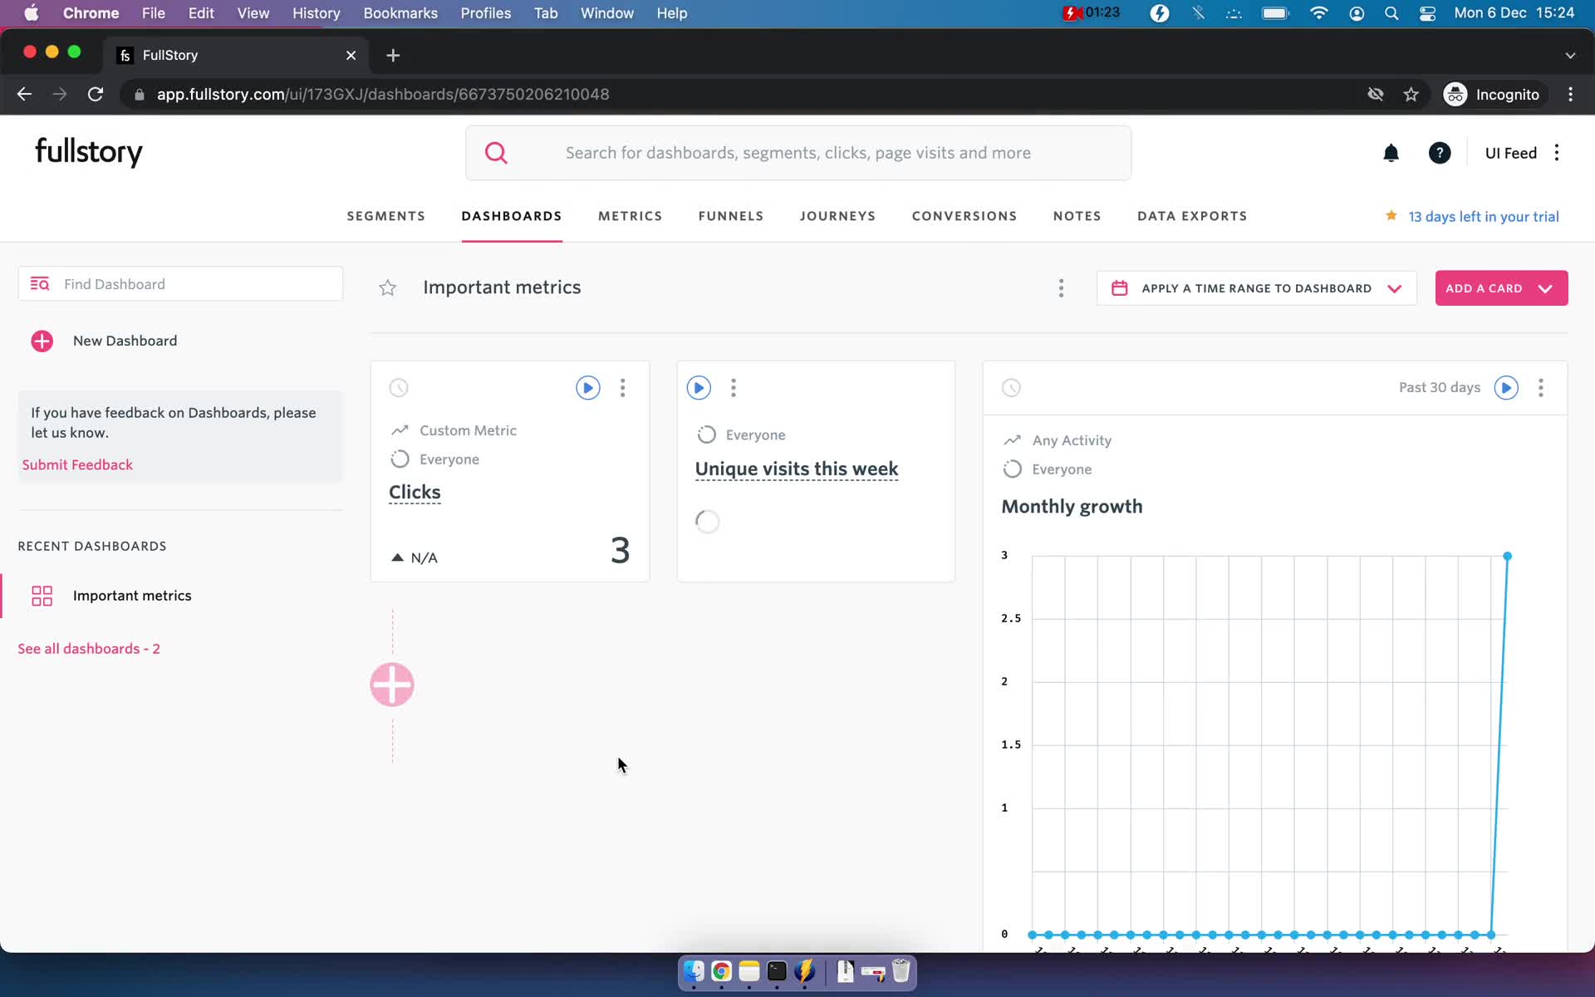Play the Unique visits session replay
Image resolution: width=1595 pixels, height=997 pixels.
point(698,387)
